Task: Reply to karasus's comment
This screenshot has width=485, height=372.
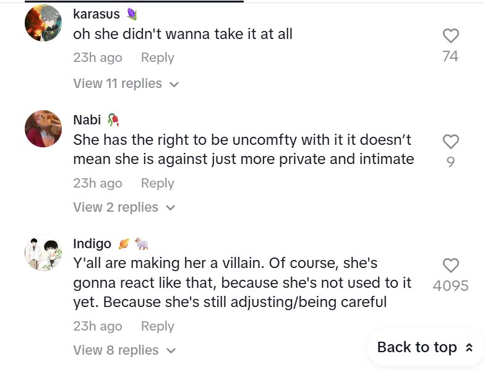Action: pos(157,58)
